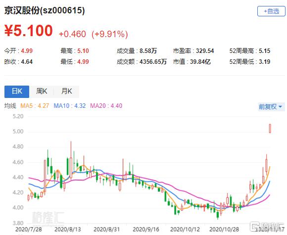This screenshot has height=235, width=287.
Task: Click the 成交量 volume 8.58万
Action: [x=148, y=50]
